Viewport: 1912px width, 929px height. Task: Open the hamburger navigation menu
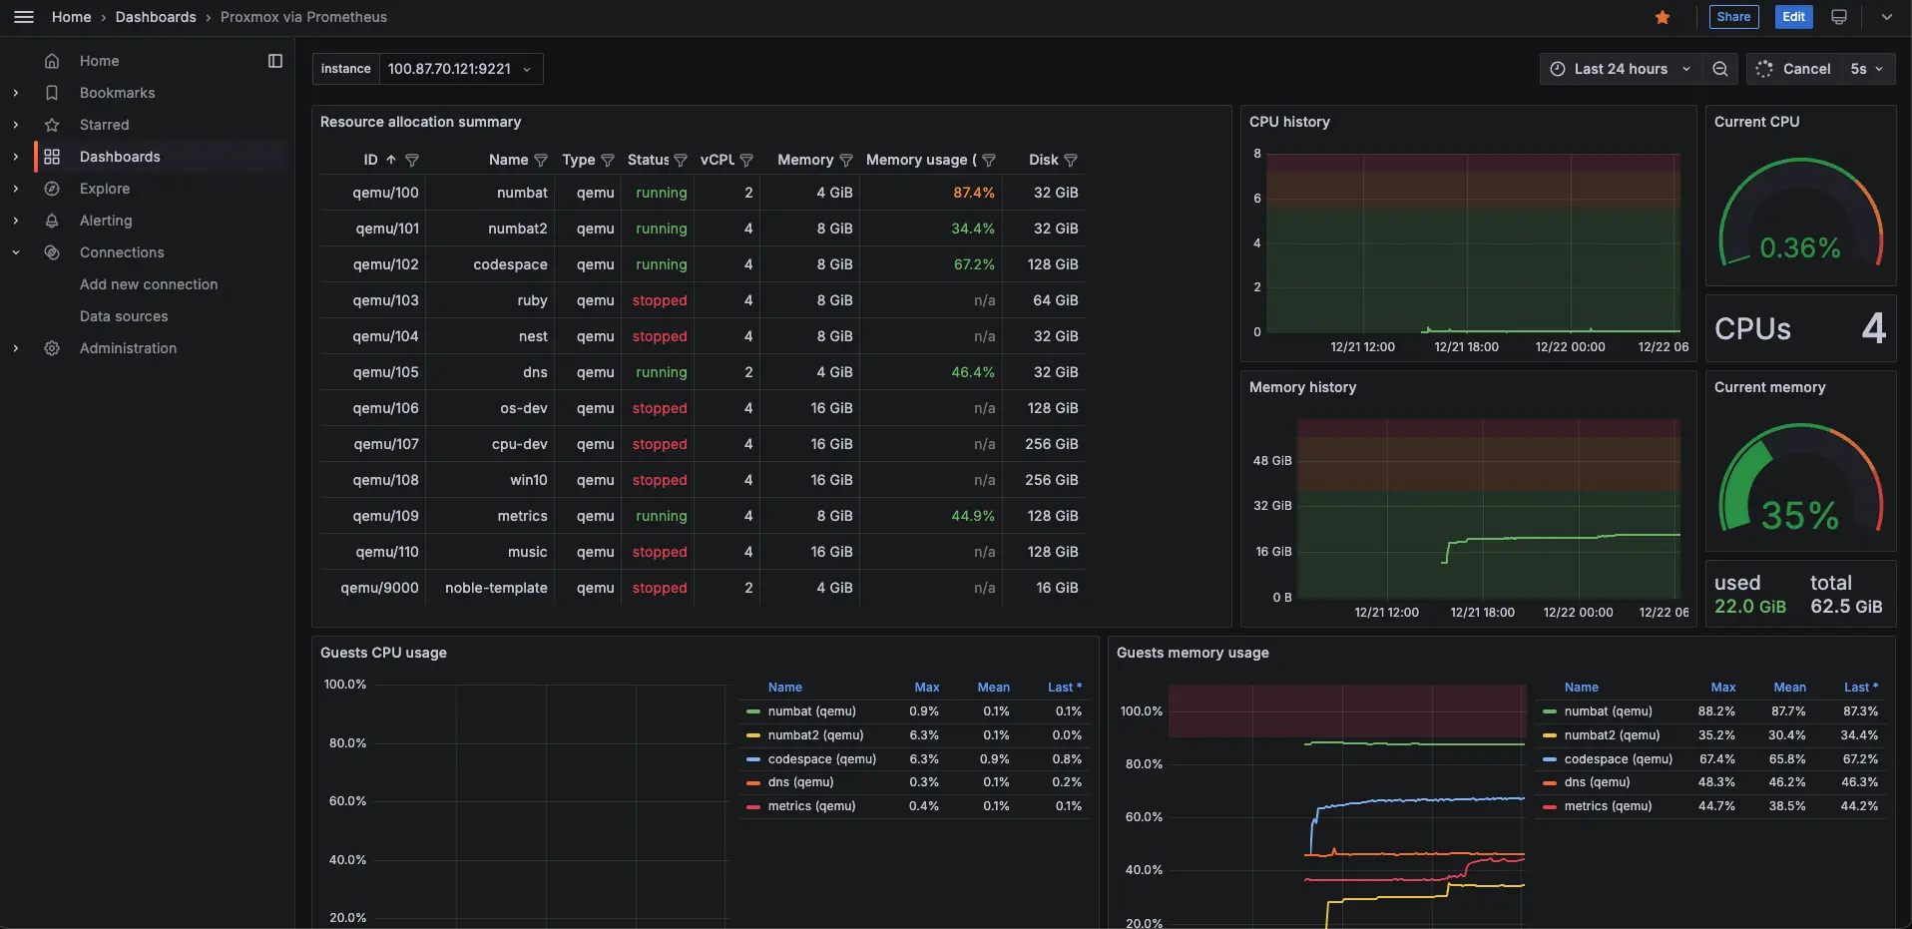[x=24, y=17]
